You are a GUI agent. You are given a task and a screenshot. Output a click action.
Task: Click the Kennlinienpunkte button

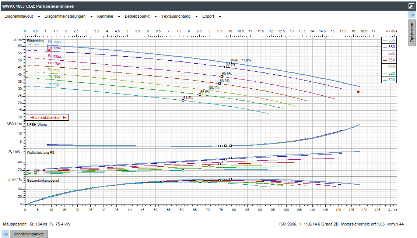29,234
